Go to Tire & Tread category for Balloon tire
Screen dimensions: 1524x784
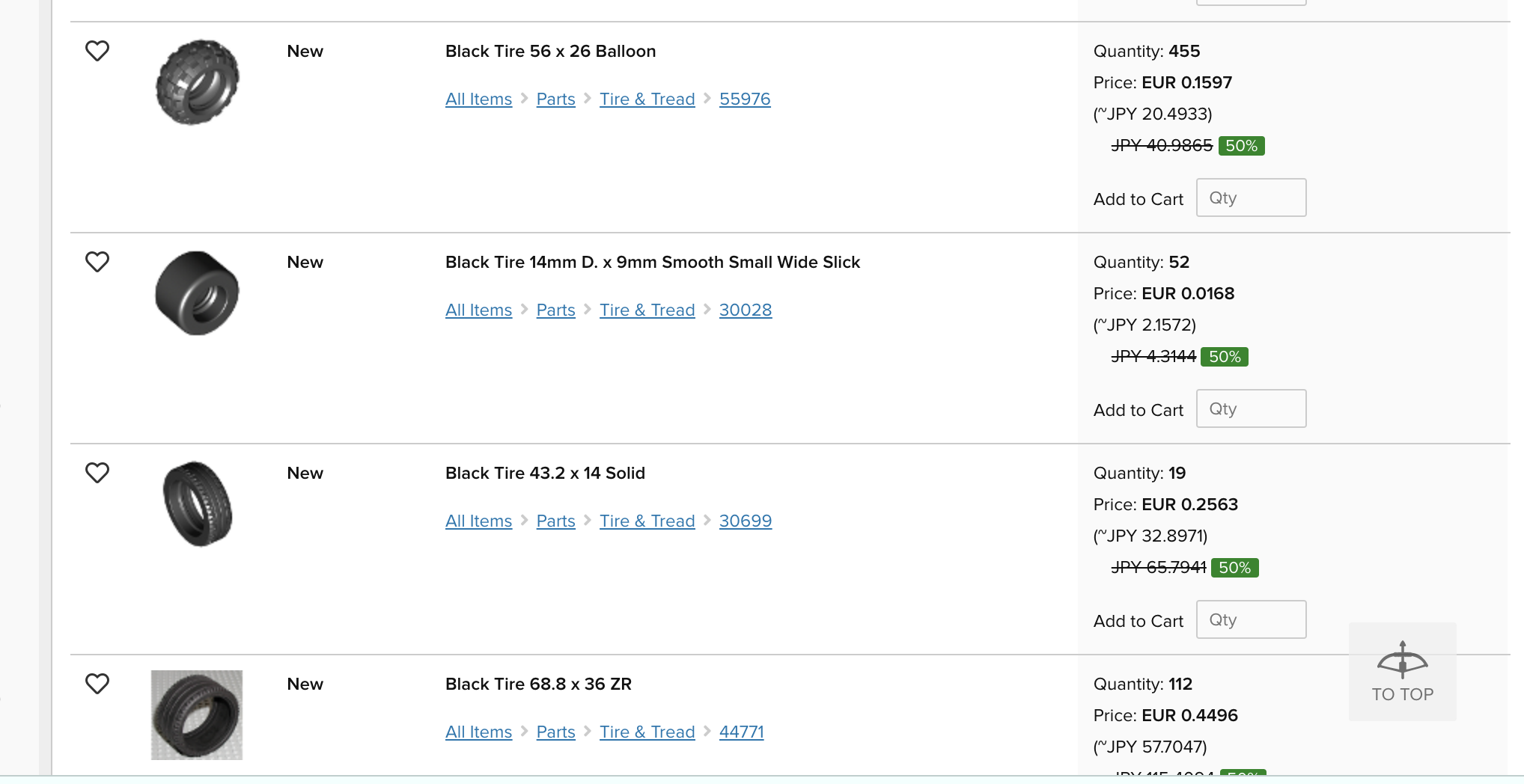[x=647, y=99]
